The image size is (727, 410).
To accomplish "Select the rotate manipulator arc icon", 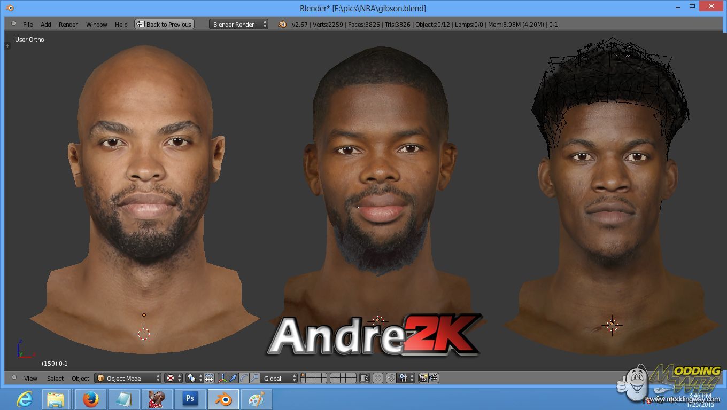I will pyautogui.click(x=244, y=378).
